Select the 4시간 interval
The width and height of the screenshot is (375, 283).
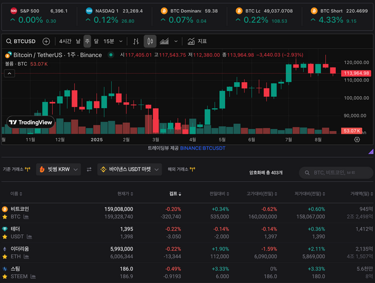click(65, 41)
